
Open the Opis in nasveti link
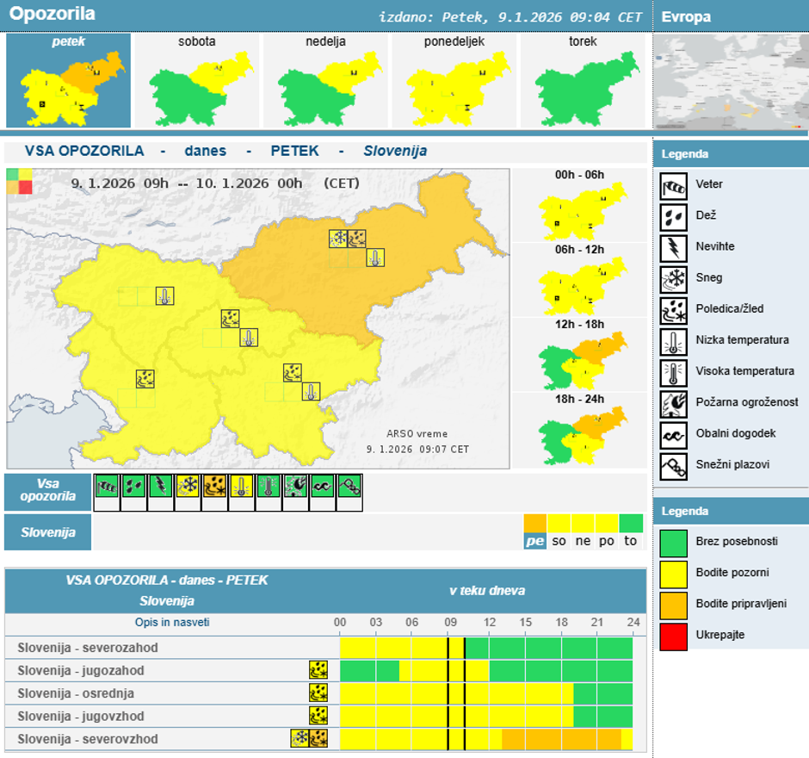pyautogui.click(x=172, y=623)
